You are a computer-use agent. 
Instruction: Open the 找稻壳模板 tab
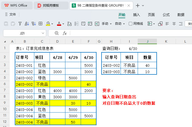point(51,6)
